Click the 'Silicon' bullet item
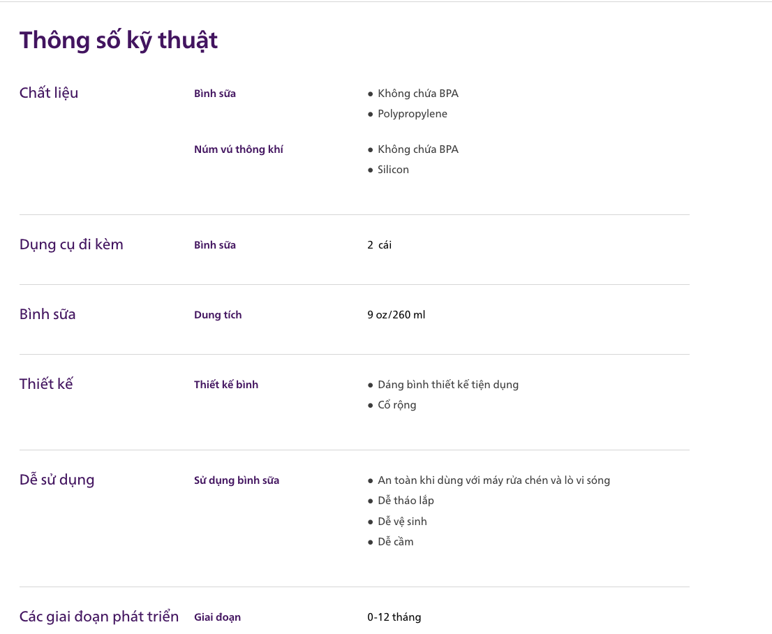The width and height of the screenshot is (772, 634). click(x=393, y=170)
